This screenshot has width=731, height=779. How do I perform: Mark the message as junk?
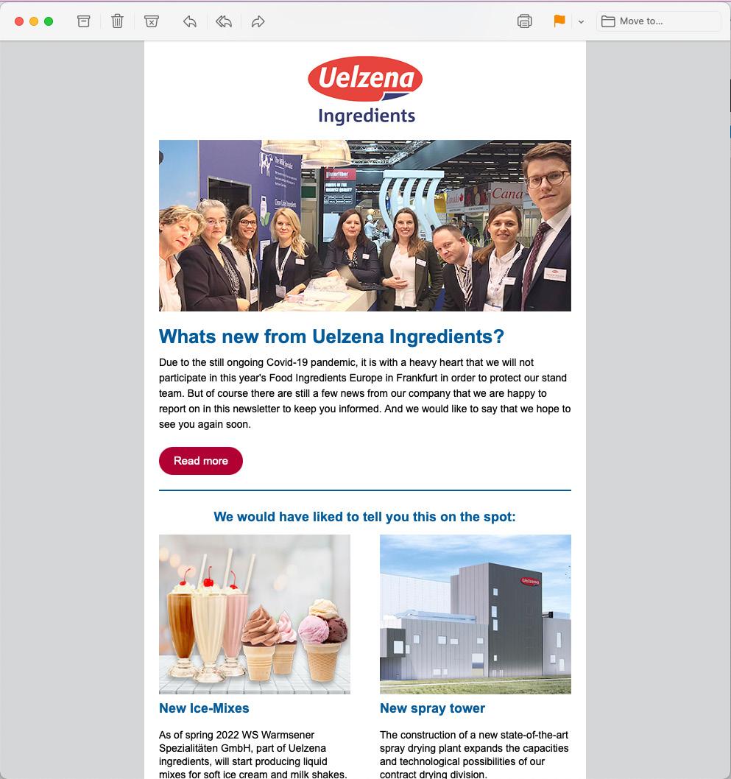point(152,21)
